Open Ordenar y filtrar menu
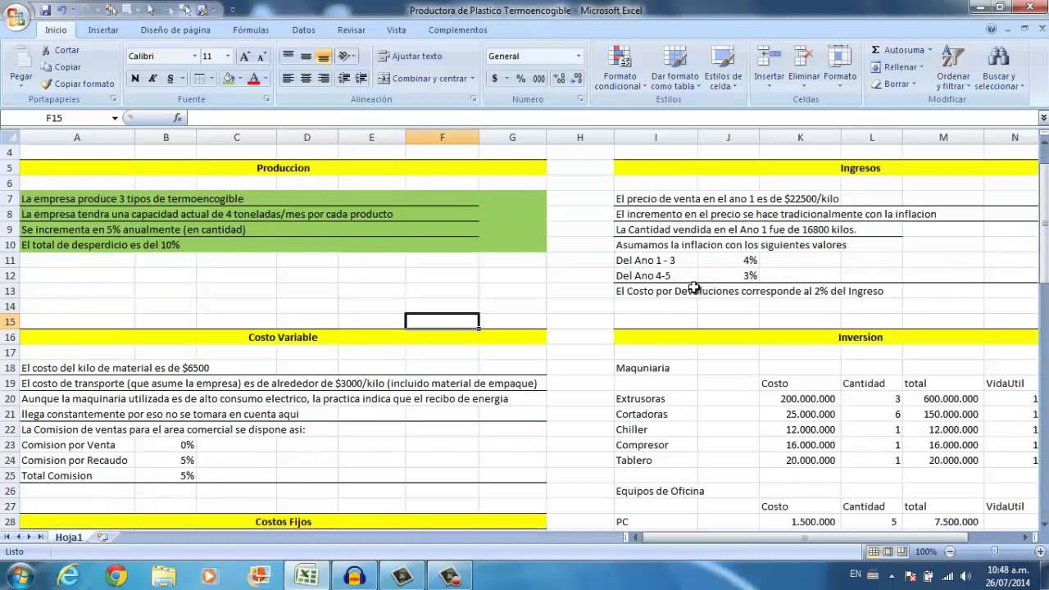Viewport: 1049px width, 590px height. [x=953, y=68]
